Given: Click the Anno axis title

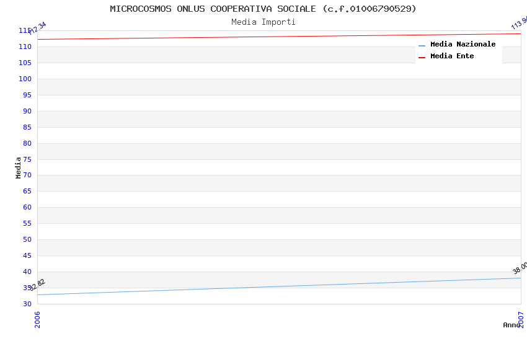Looking at the screenshot, I should (511, 325).
